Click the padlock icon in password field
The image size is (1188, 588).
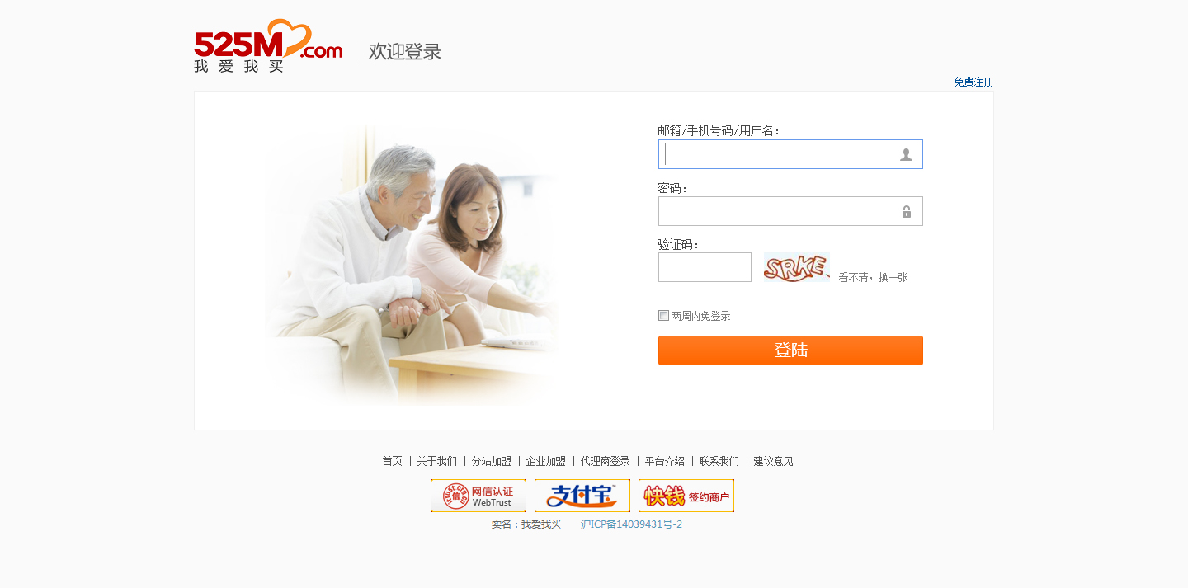pos(907,211)
